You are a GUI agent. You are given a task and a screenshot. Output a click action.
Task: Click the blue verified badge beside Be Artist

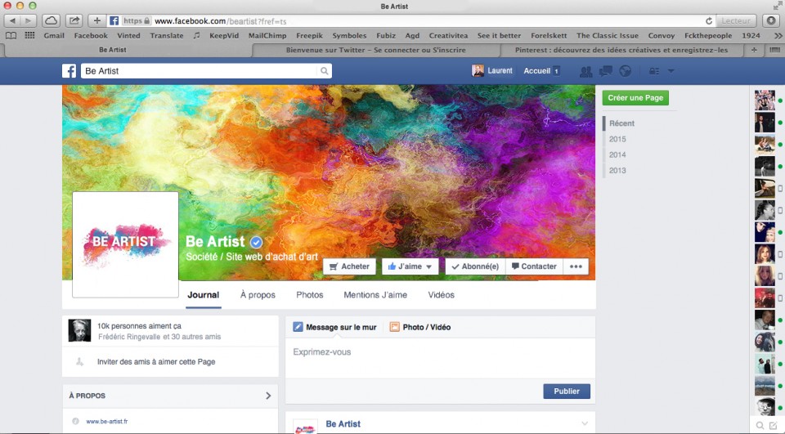(x=256, y=242)
